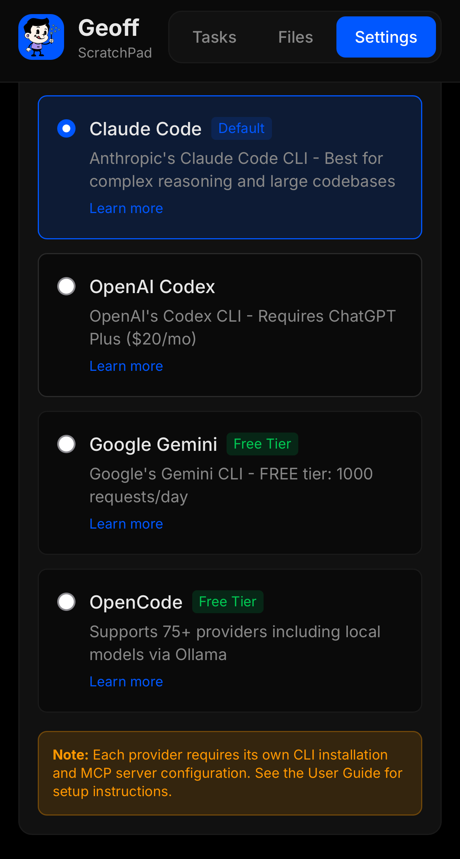Choose the Google Gemini radio option
This screenshot has height=859, width=460.
coord(66,444)
